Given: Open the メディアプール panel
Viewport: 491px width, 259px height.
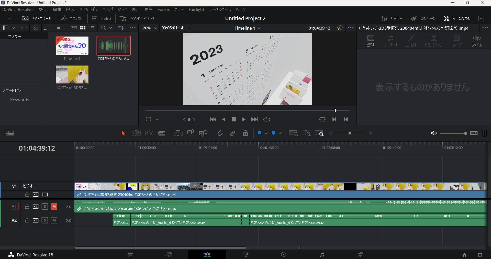Looking at the screenshot, I should click(37, 19).
